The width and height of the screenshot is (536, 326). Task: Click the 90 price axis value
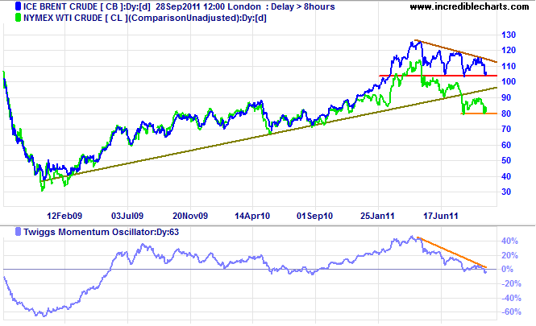[506, 97]
